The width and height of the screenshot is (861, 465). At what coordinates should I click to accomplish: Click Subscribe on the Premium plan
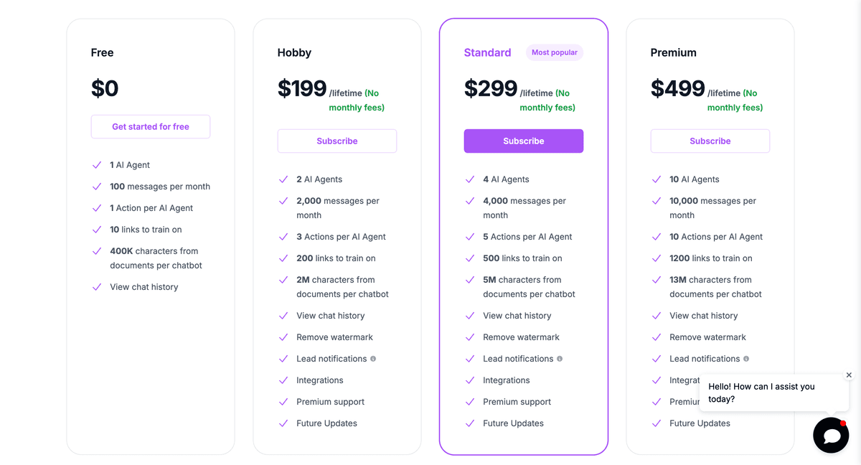tap(710, 141)
